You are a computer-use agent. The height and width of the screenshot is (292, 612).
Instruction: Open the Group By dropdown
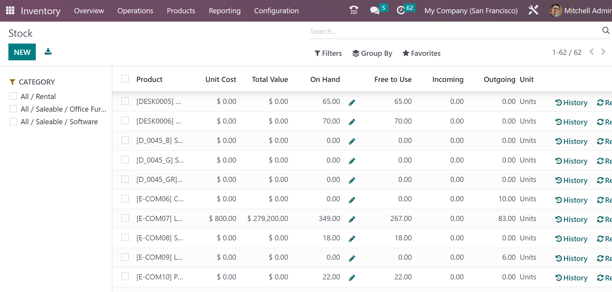click(x=372, y=53)
